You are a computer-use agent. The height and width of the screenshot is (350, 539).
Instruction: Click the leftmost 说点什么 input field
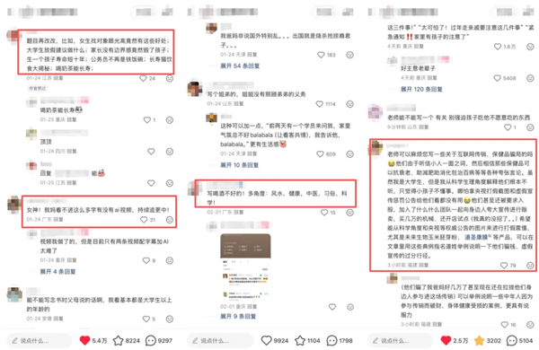pos(40,340)
